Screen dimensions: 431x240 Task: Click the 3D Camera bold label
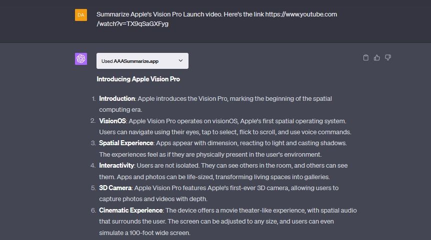[x=115, y=188]
